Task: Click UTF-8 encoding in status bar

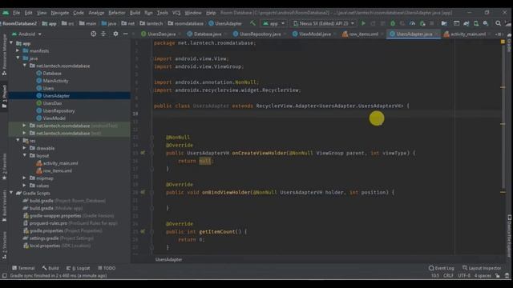Action: [x=464, y=276]
